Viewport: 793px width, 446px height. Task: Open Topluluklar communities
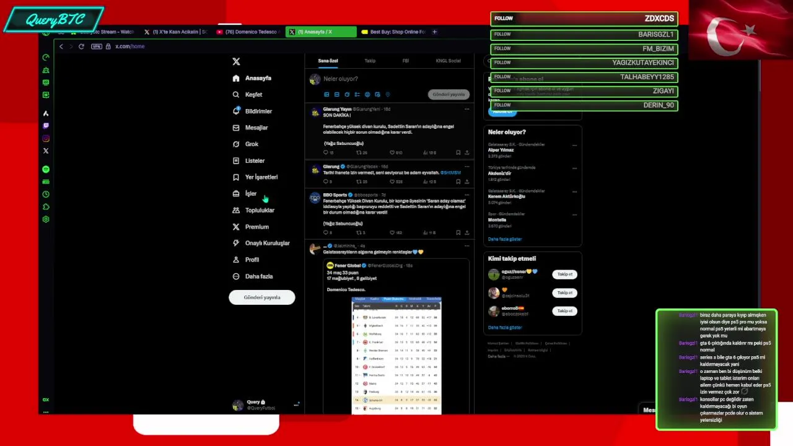point(253,210)
